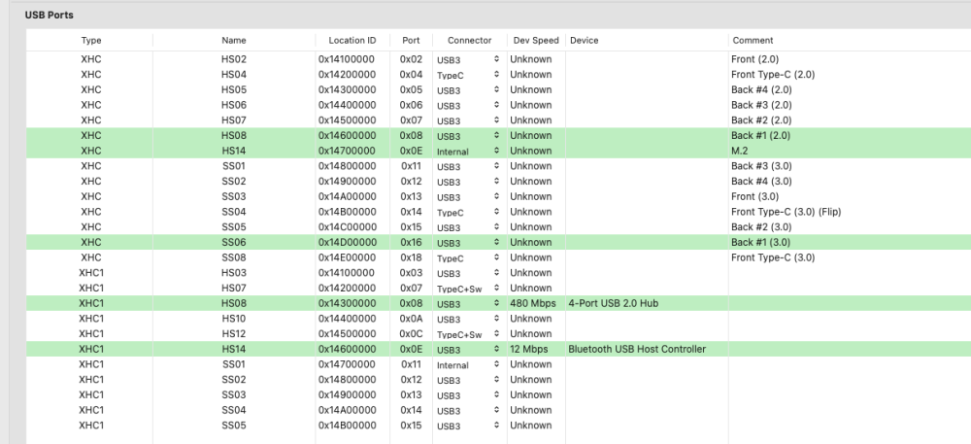Select the 0x14D00000 location ID cell
Viewport: 971px width, 444px height.
(x=347, y=242)
